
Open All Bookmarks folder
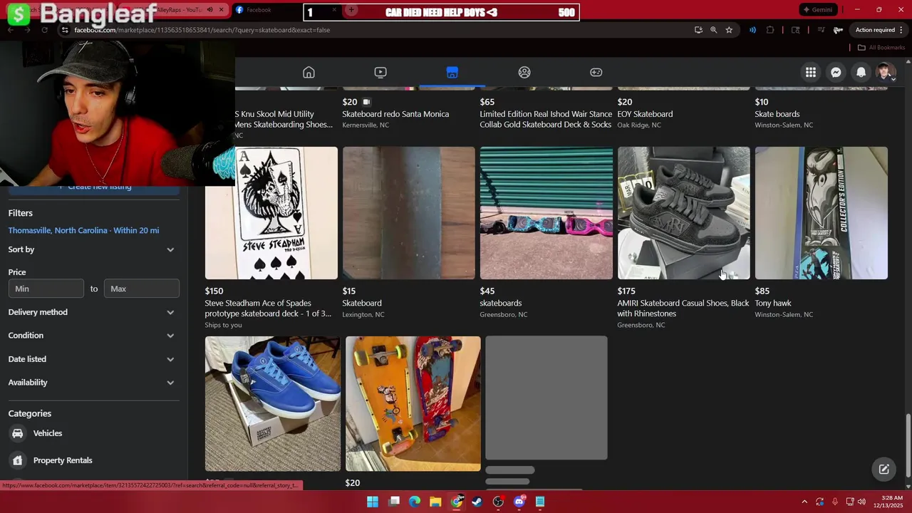(881, 48)
